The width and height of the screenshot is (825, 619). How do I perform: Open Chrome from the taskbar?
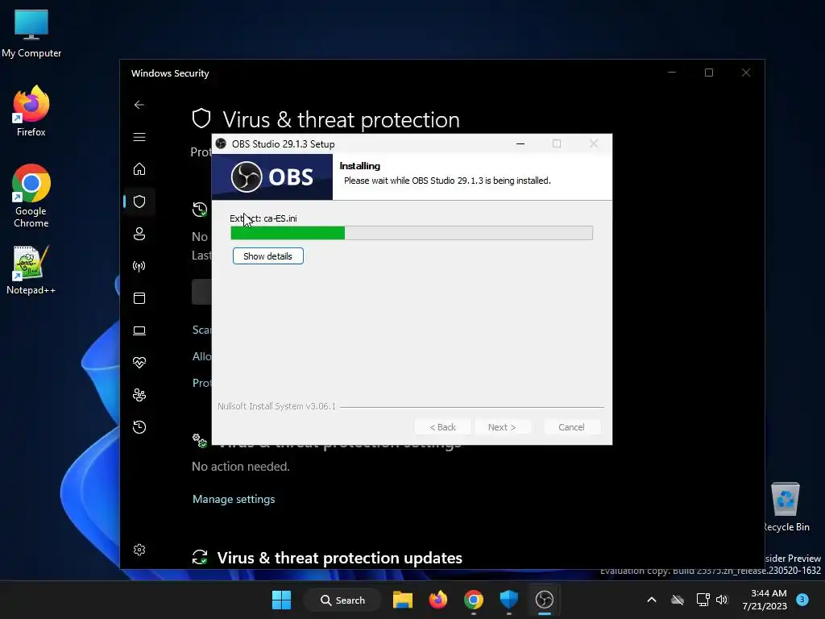tap(473, 600)
